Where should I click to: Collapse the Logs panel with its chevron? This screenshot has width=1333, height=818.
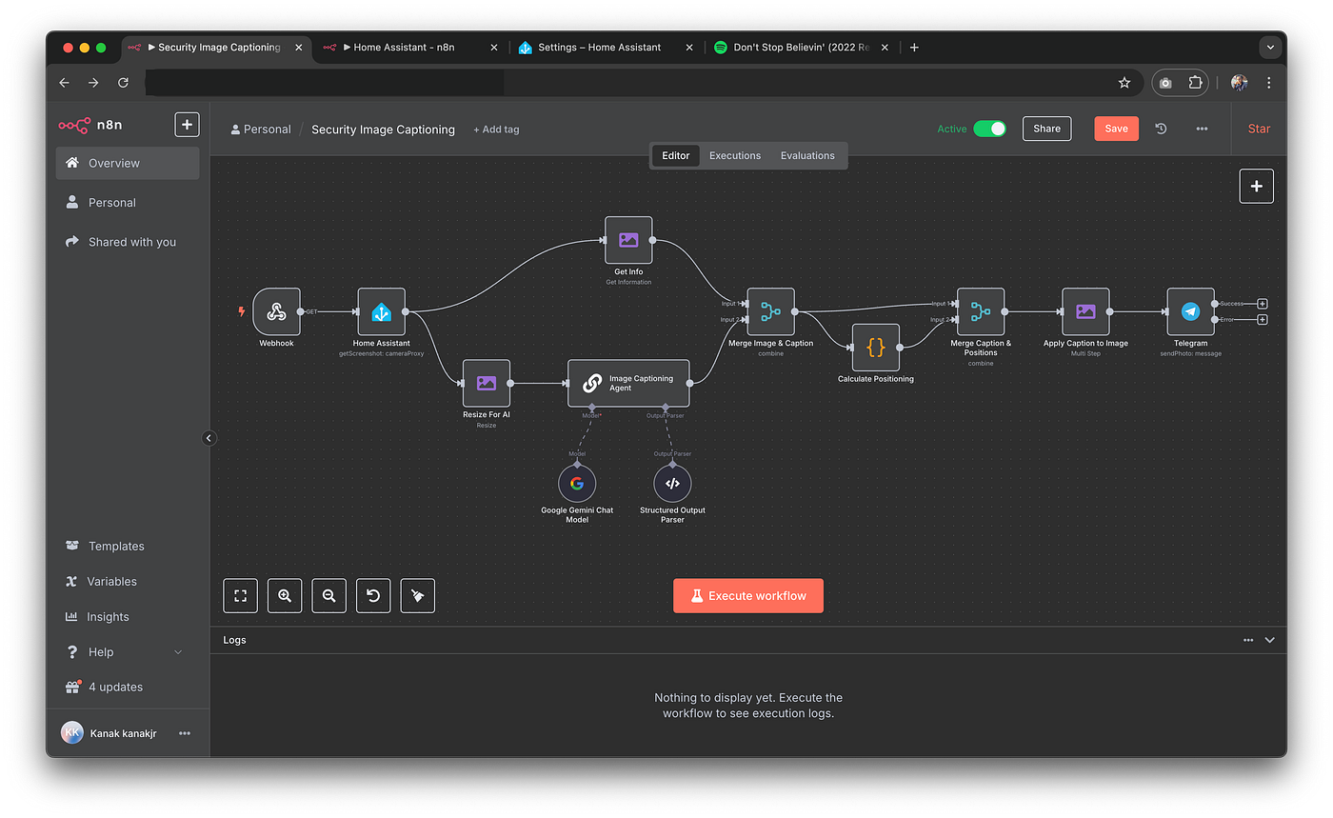tap(1269, 639)
